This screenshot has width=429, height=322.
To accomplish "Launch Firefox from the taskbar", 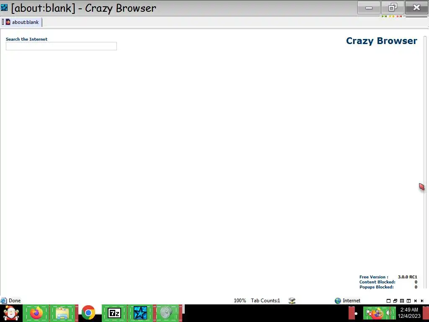I will [36, 313].
